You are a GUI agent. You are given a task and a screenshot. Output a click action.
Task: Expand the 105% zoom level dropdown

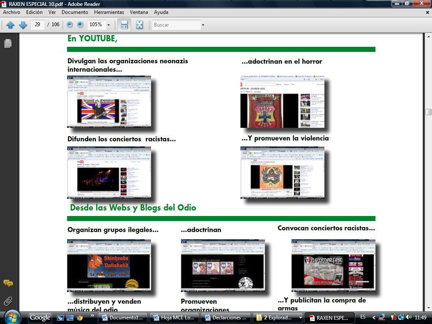pyautogui.click(x=108, y=25)
